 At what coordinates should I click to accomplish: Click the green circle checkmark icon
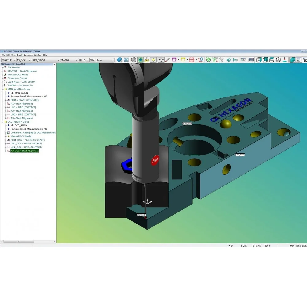pos(208,60)
